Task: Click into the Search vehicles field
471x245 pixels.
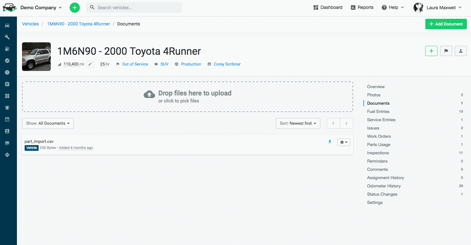Action: click(134, 8)
